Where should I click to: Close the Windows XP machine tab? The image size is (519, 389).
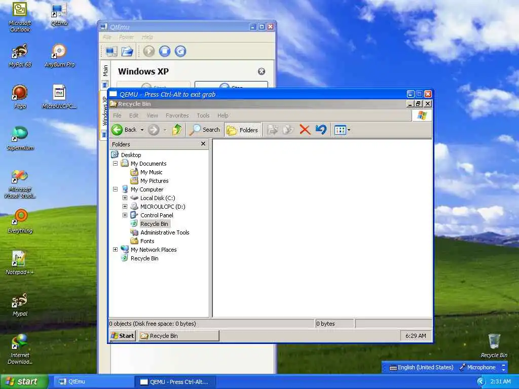tap(262, 71)
